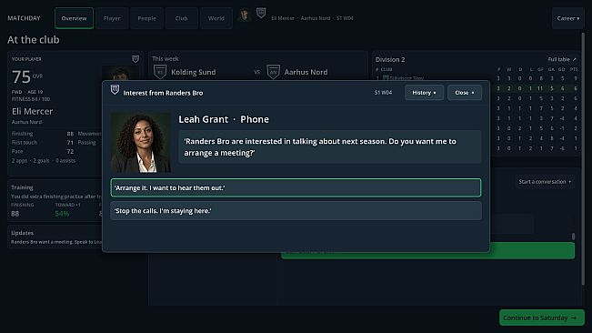The width and height of the screenshot is (592, 333).
Task: Click the Updates panel heading
Action: click(x=22, y=233)
